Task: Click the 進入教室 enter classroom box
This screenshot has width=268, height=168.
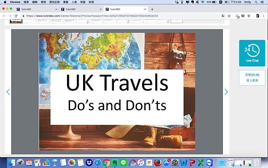Action: click(x=252, y=78)
